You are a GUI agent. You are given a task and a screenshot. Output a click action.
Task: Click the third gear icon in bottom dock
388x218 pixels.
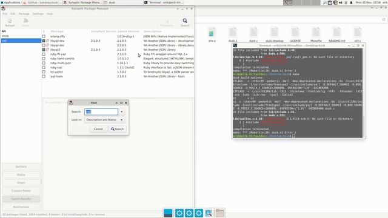[x=199, y=213]
